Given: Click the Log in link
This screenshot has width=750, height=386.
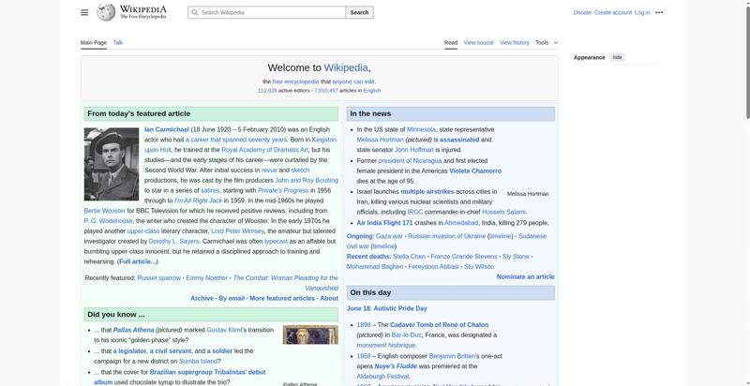Looking at the screenshot, I should [642, 12].
